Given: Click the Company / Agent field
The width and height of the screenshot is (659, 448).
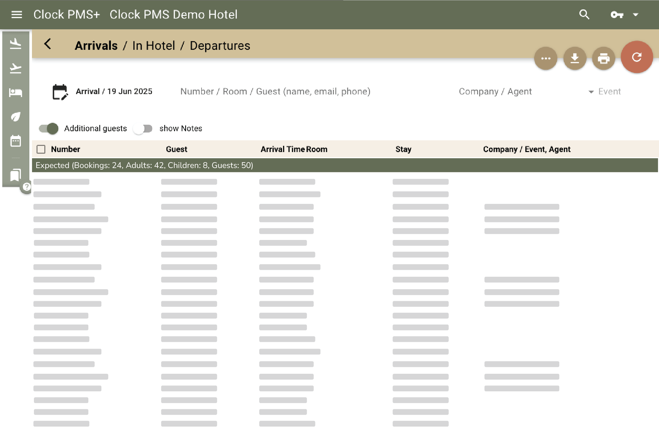Looking at the screenshot, I should coord(495,91).
